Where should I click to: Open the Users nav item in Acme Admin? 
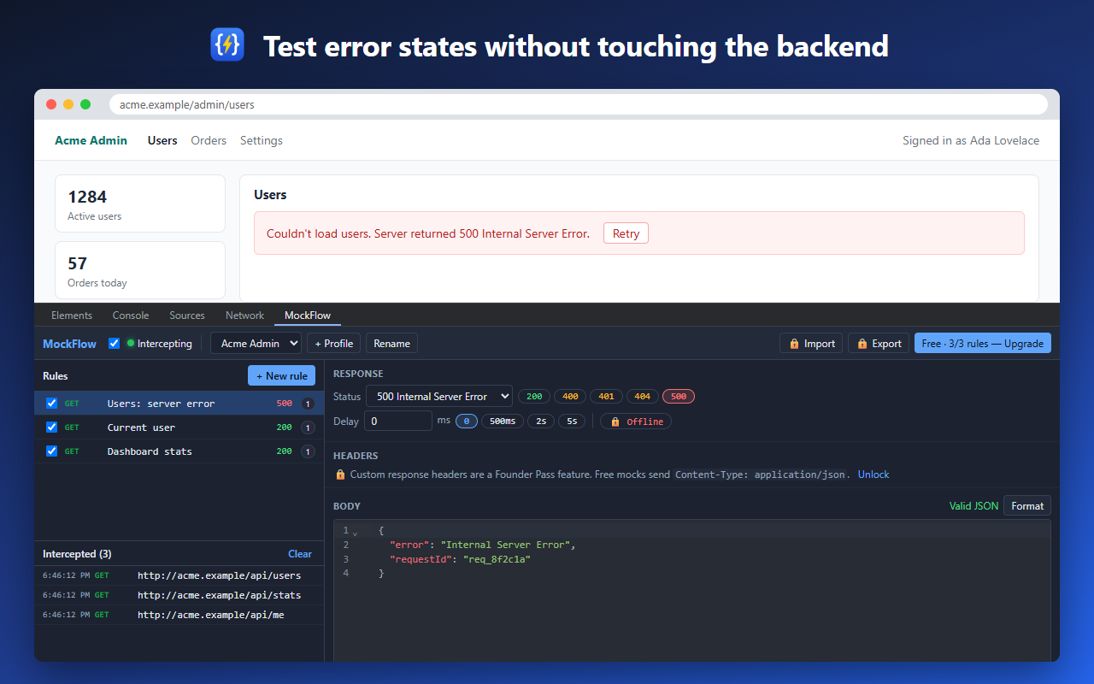click(x=162, y=140)
